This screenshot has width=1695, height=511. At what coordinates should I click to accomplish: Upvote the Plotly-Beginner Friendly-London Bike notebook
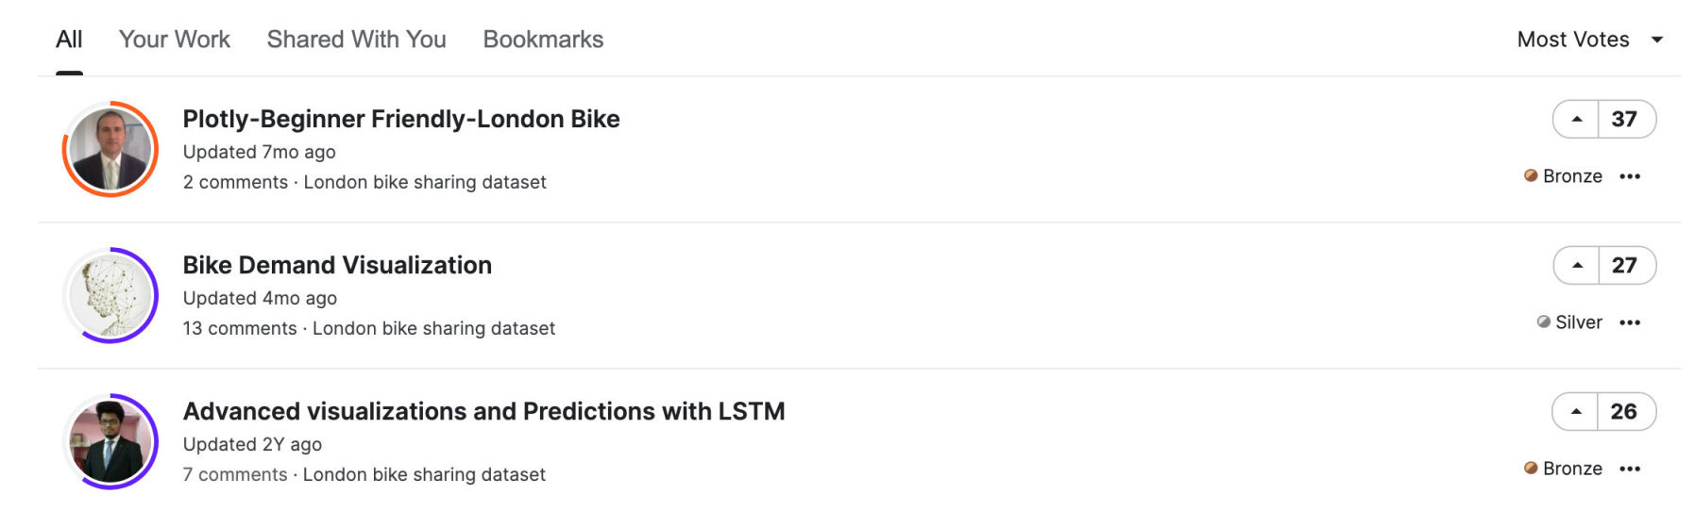[1576, 120]
